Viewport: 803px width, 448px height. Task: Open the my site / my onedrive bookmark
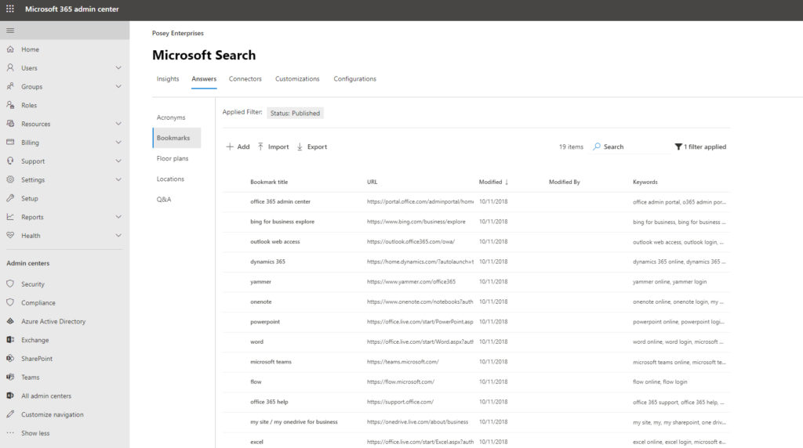(294, 422)
